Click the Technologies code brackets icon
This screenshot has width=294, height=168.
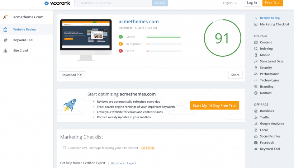256,80
